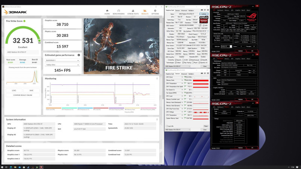The image size is (301, 169).
Task: Click the refresh icon in GPU-Z Sensors window
Action: 205,73
